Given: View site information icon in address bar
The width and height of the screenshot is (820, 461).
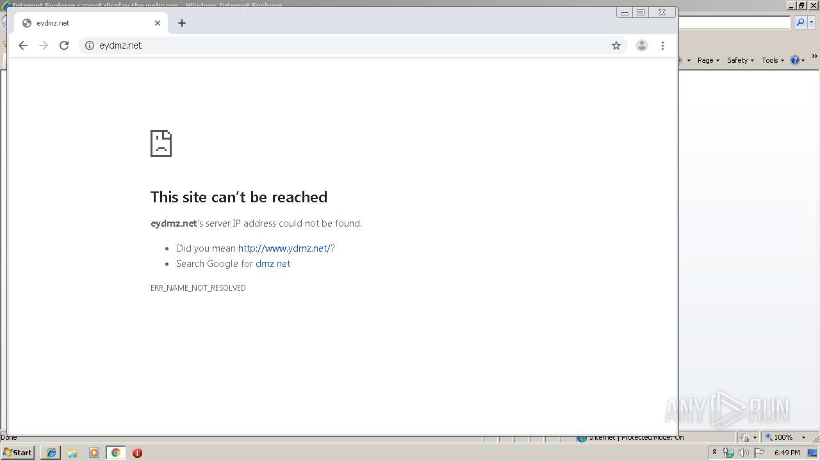Looking at the screenshot, I should point(90,45).
